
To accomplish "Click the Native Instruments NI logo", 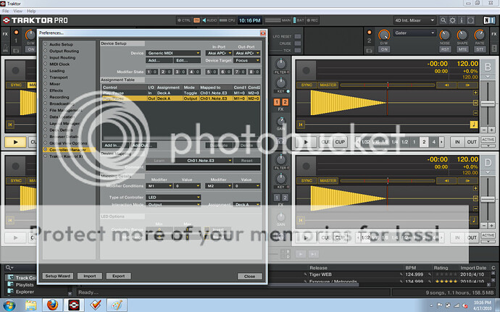I will coord(489,20).
